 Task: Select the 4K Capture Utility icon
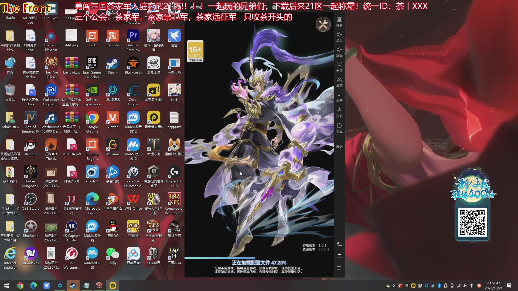[71, 231]
